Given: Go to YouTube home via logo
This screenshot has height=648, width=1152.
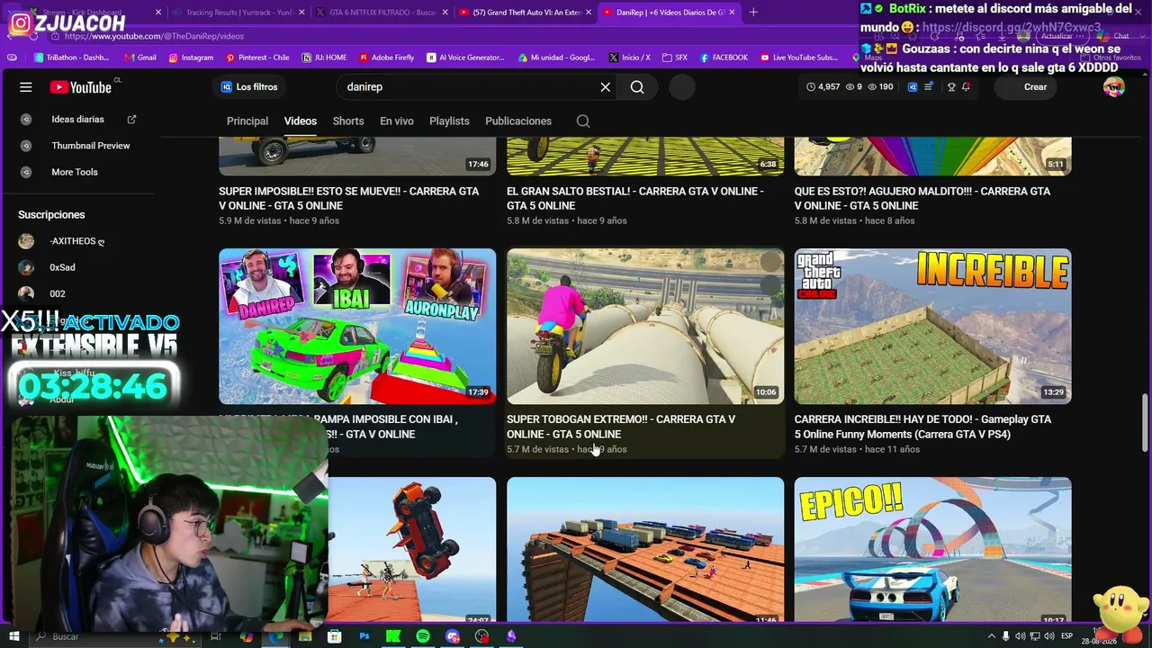Looking at the screenshot, I should 81,87.
